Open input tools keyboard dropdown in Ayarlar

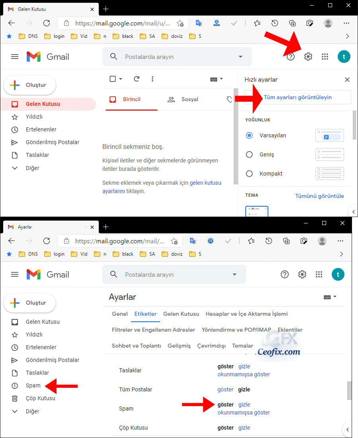(x=330, y=297)
